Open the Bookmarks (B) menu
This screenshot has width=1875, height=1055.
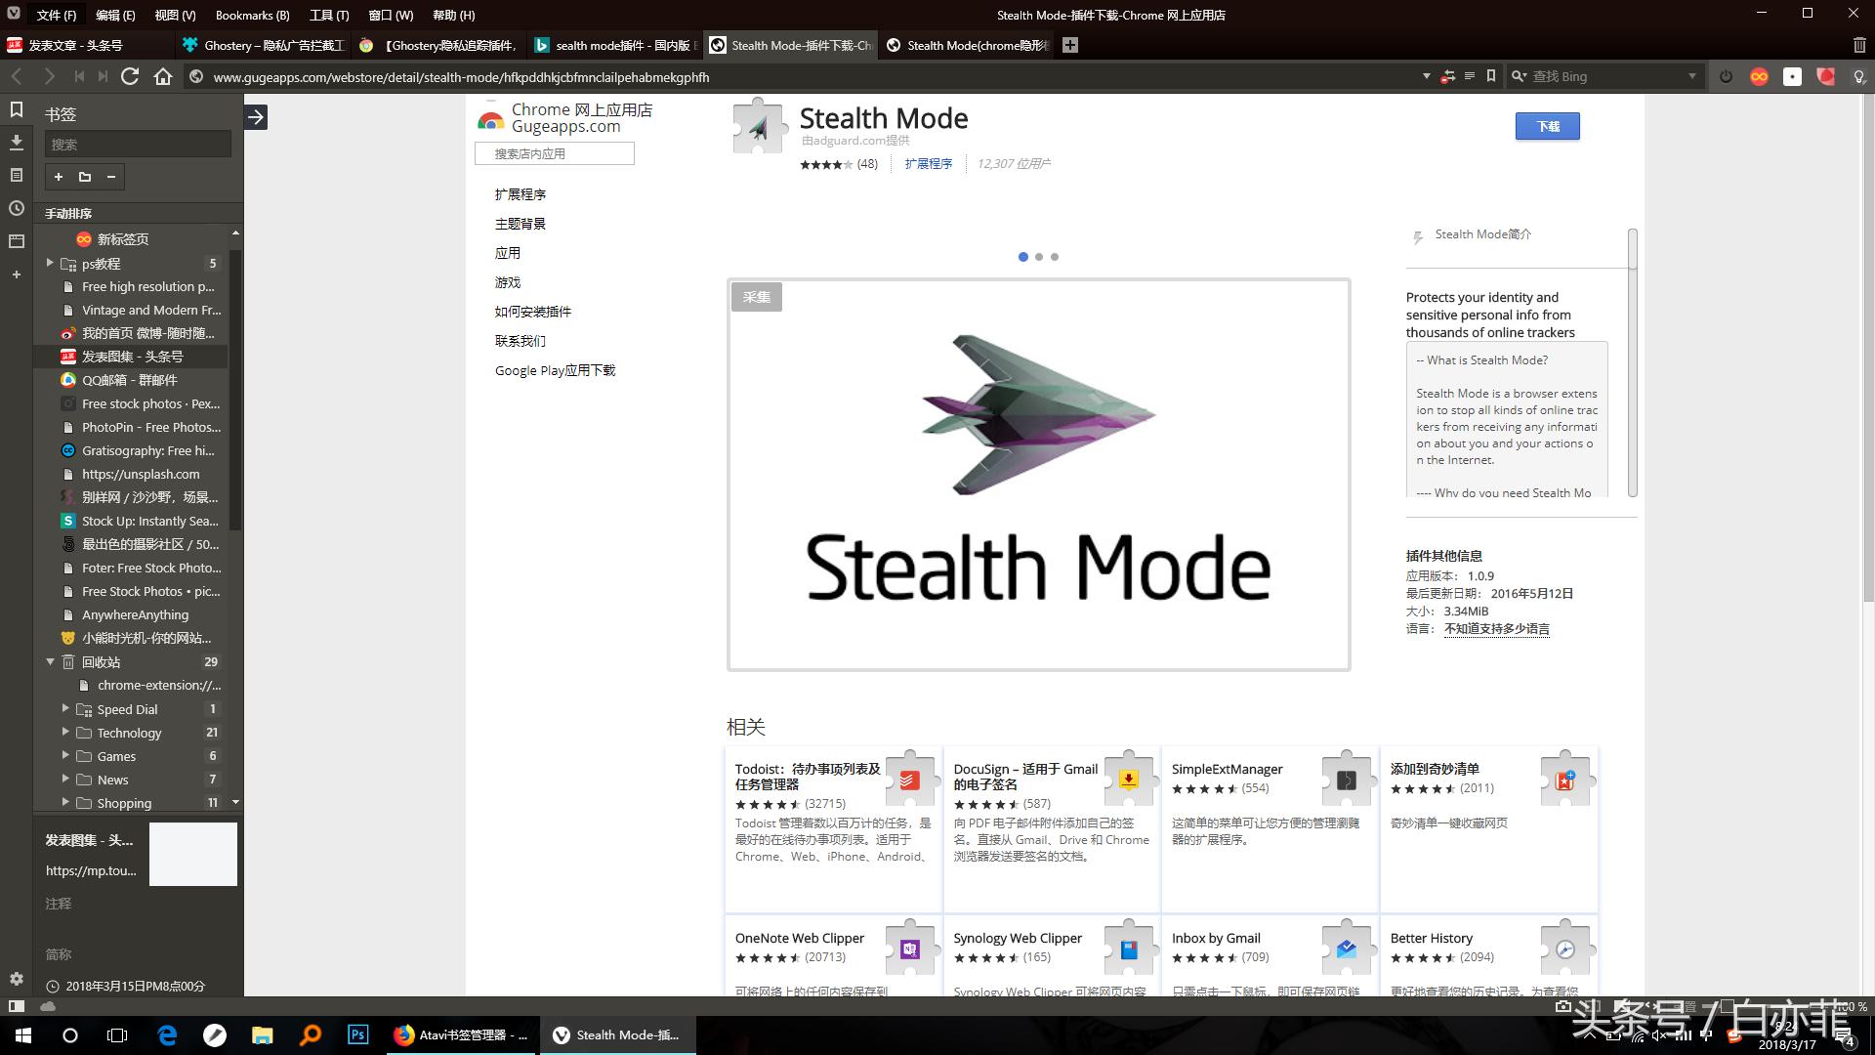(252, 15)
